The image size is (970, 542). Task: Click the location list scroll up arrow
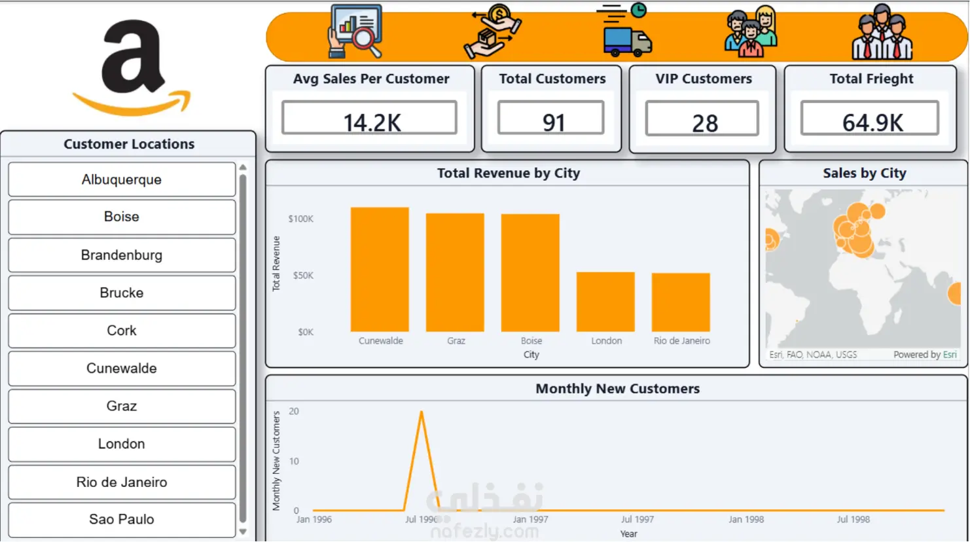point(243,168)
